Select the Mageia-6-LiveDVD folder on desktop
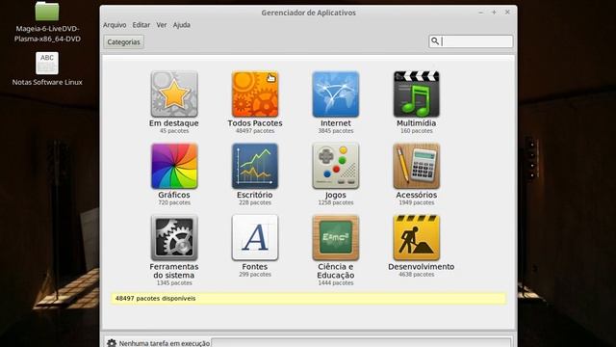Screen dimensions: 616x347 pyautogui.click(x=47, y=21)
